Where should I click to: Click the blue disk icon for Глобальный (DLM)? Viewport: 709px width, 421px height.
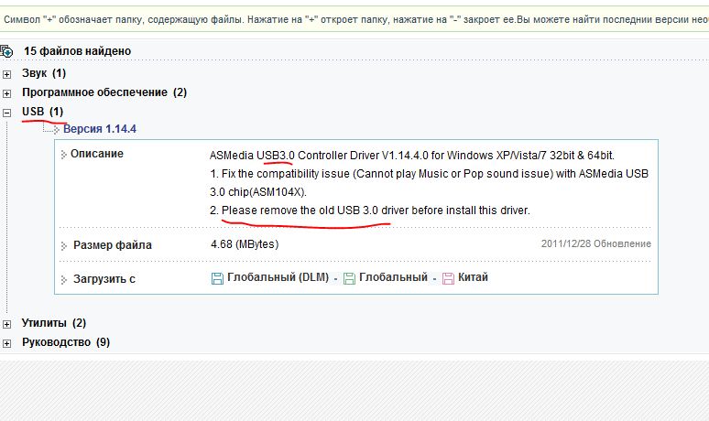(217, 278)
